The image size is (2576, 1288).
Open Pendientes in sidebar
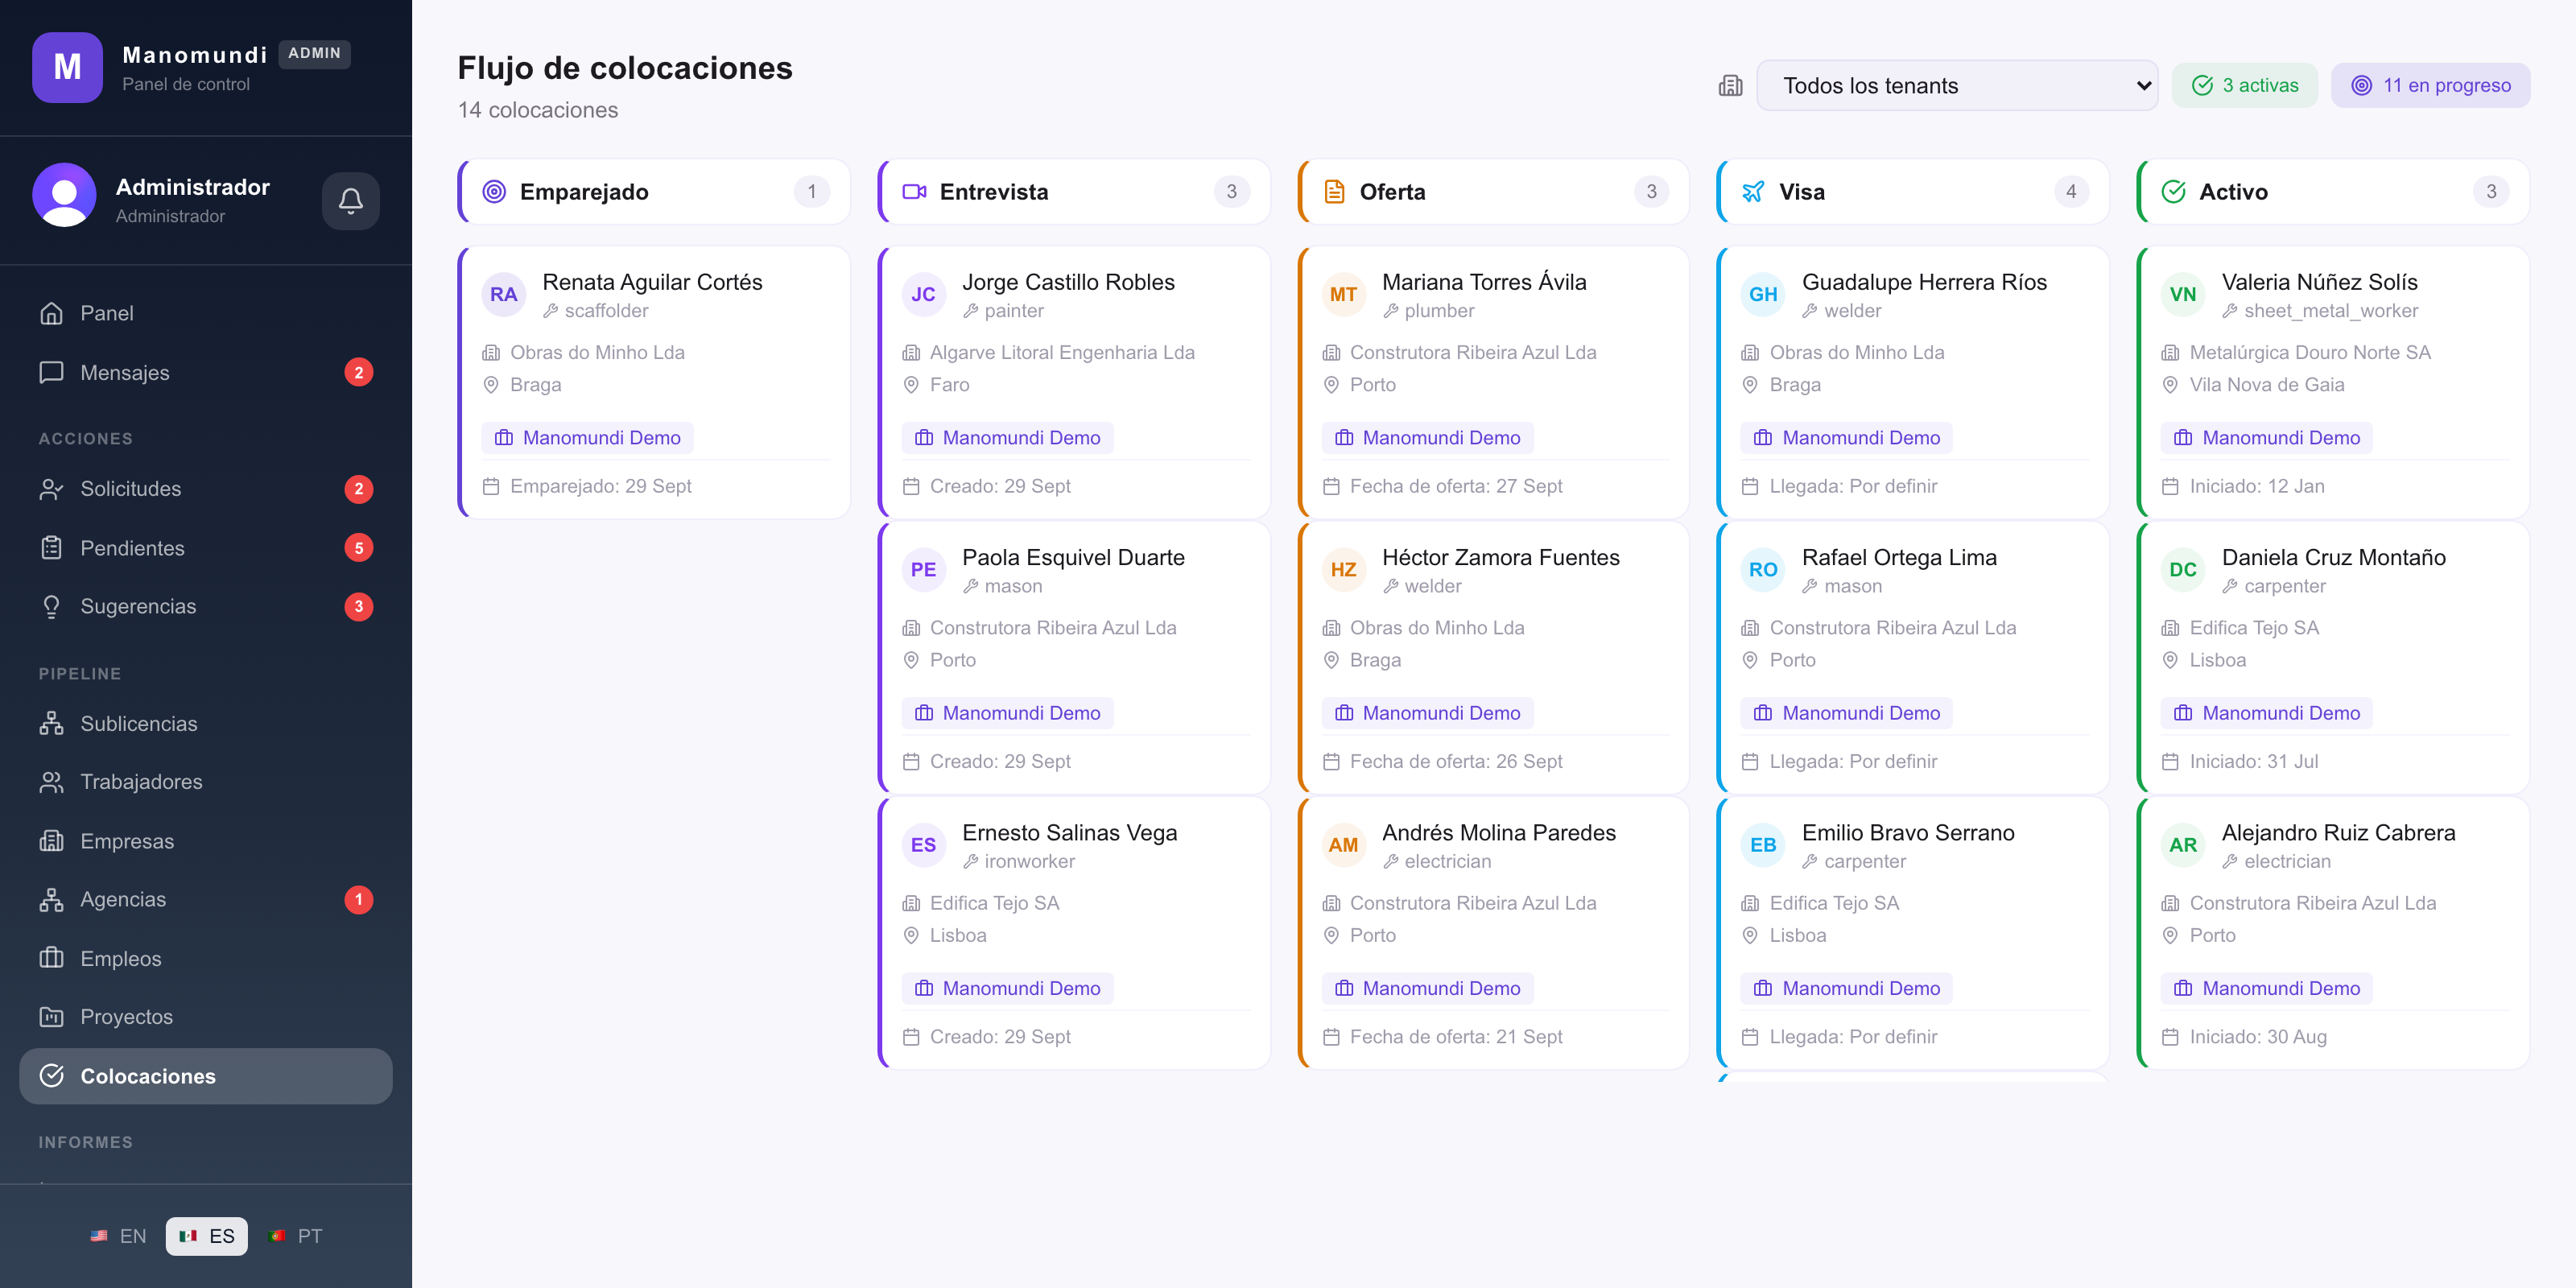(206, 548)
